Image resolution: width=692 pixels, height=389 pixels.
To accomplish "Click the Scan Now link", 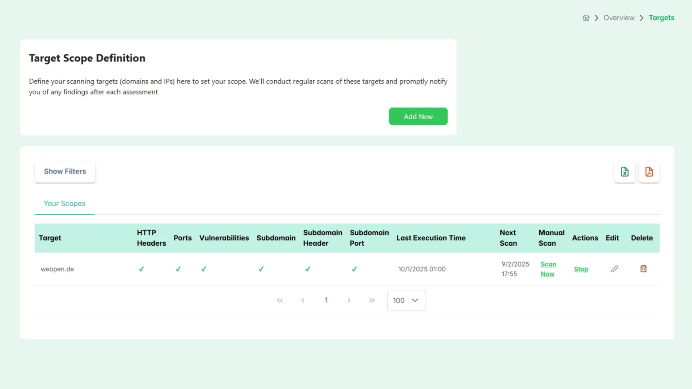I will coord(548,269).
